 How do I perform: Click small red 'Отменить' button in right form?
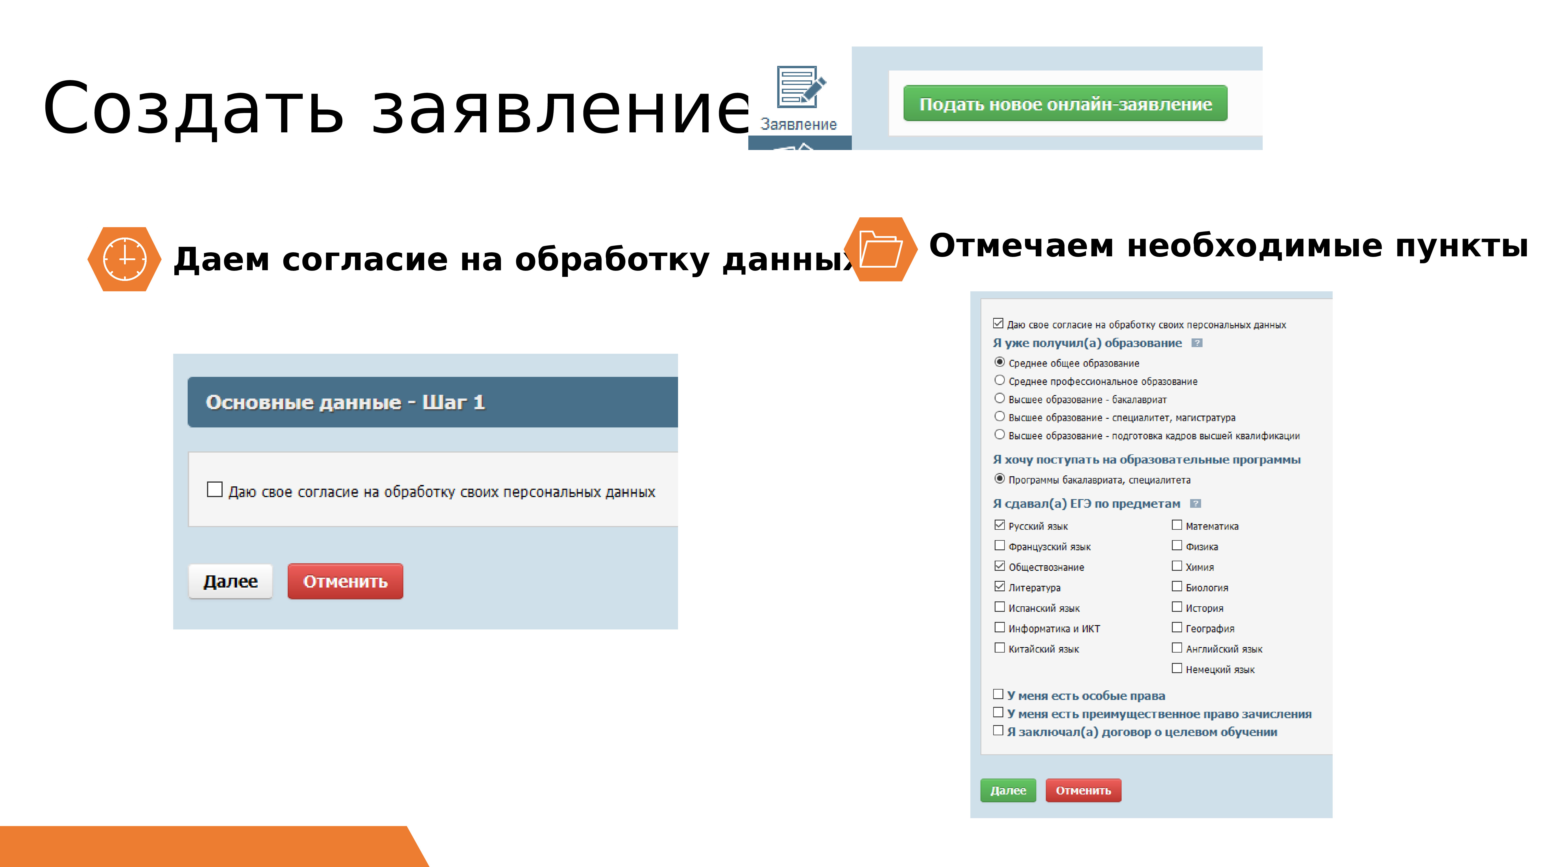pos(1083,790)
